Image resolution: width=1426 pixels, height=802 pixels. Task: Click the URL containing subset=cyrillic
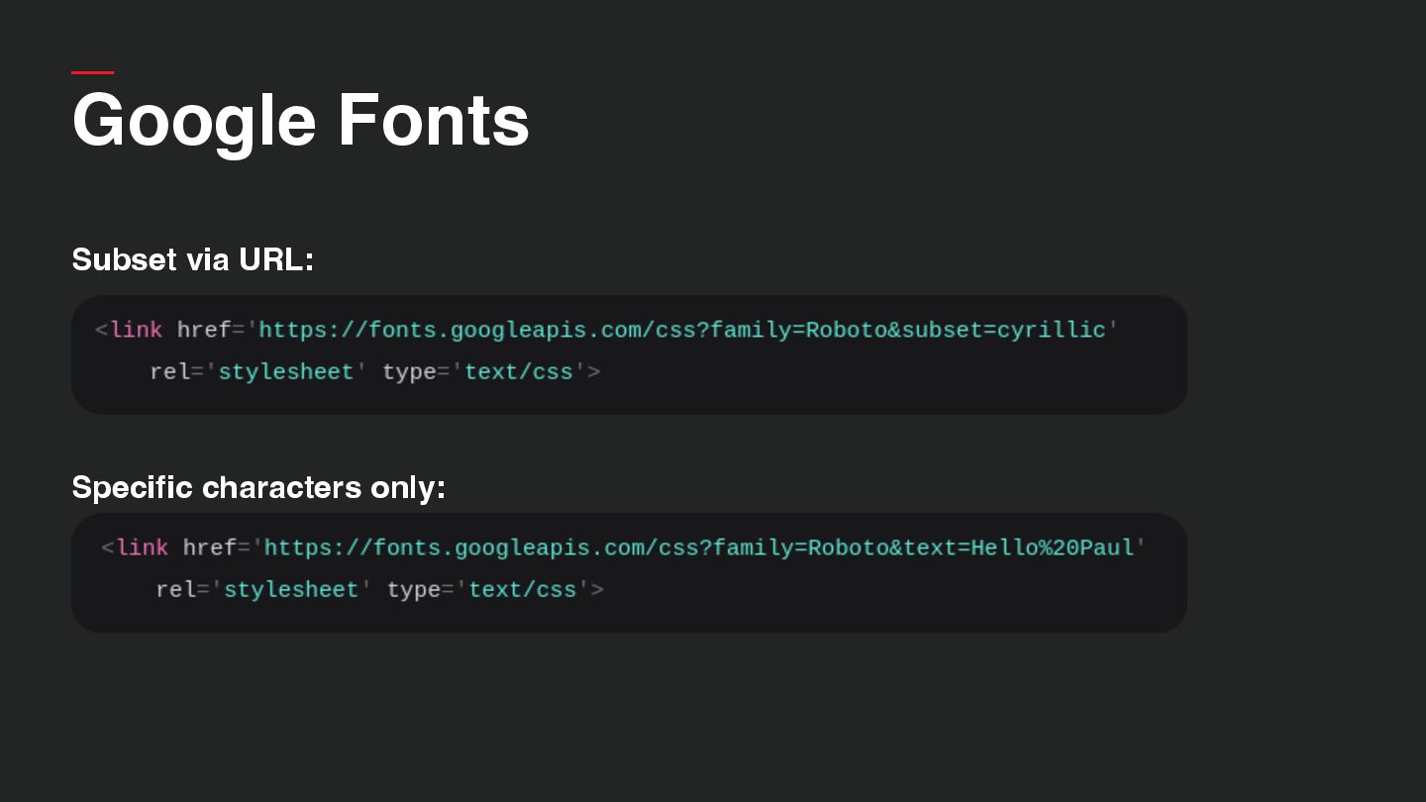click(x=682, y=330)
